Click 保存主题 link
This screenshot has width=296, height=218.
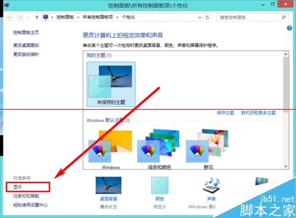[226, 113]
